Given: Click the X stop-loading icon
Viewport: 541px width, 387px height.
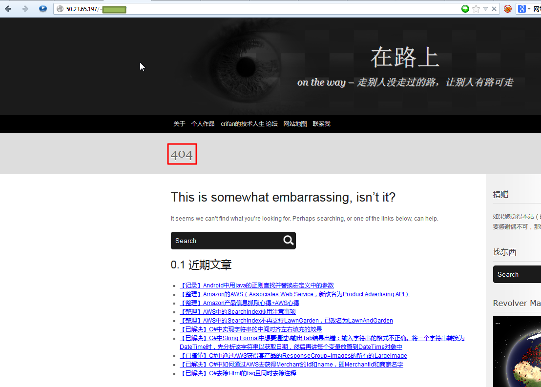Looking at the screenshot, I should tap(494, 9).
